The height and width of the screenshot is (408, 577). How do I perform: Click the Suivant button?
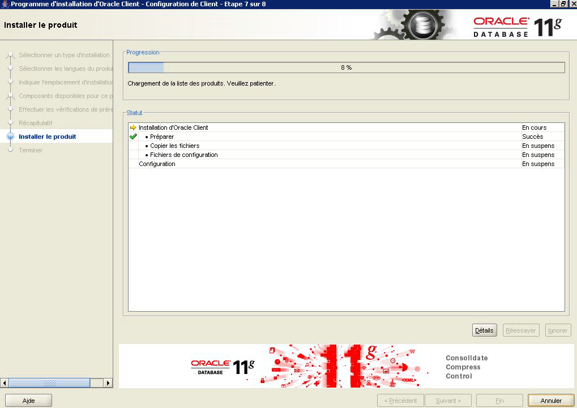point(448,401)
